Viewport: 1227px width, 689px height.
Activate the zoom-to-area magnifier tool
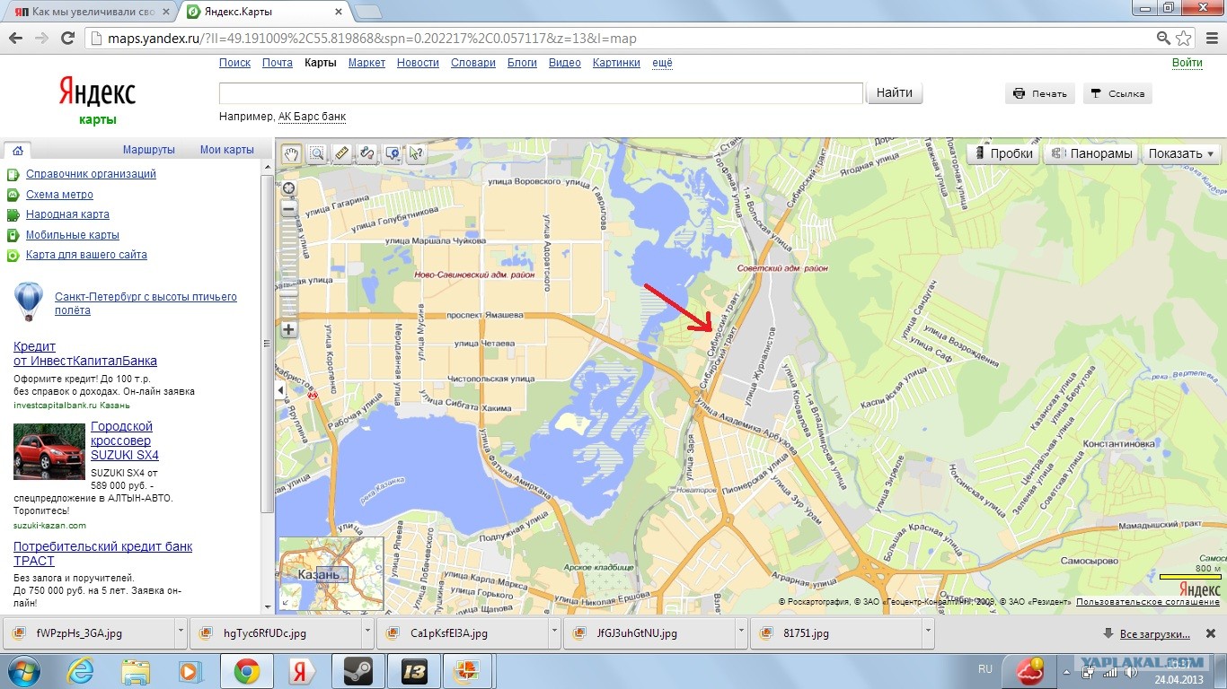tap(316, 153)
